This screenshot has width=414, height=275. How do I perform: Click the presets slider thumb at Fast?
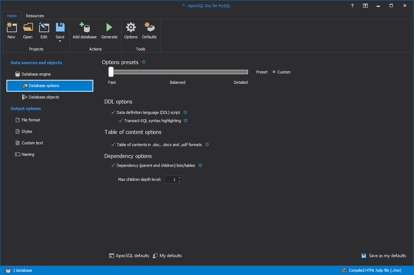coord(111,72)
